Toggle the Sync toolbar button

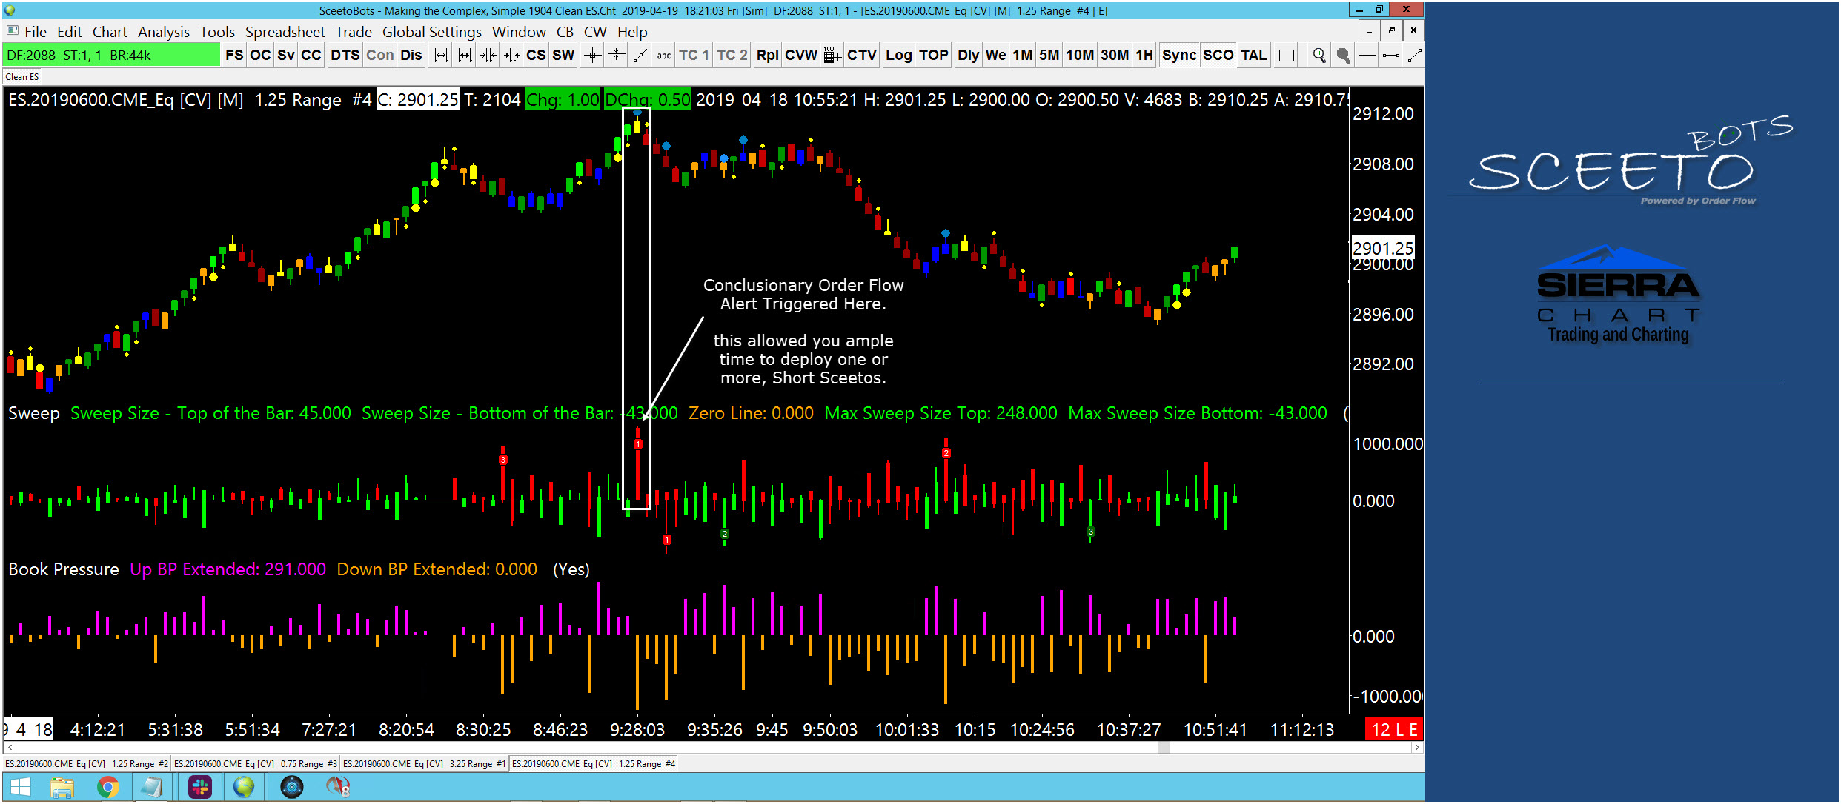pyautogui.click(x=1178, y=56)
